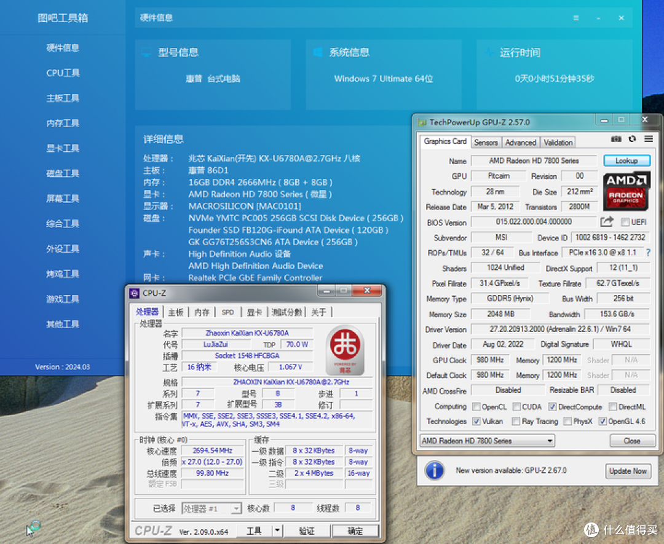Screen dimensions: 664x544
Task: Click the BIOS Version value field
Action: pos(534,222)
